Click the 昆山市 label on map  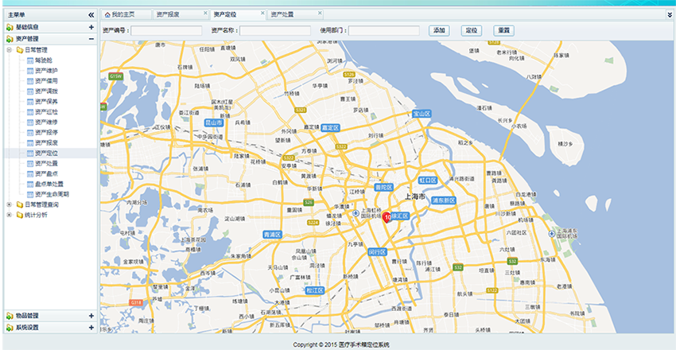coord(214,122)
